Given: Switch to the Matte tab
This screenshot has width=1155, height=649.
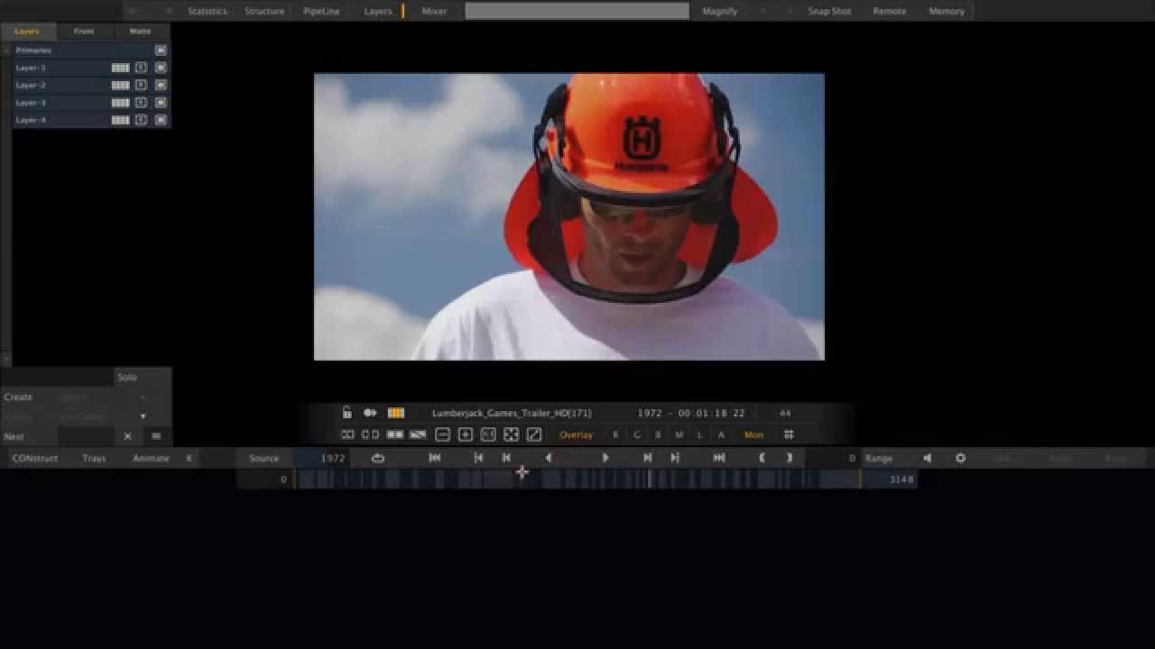Looking at the screenshot, I should tap(140, 31).
